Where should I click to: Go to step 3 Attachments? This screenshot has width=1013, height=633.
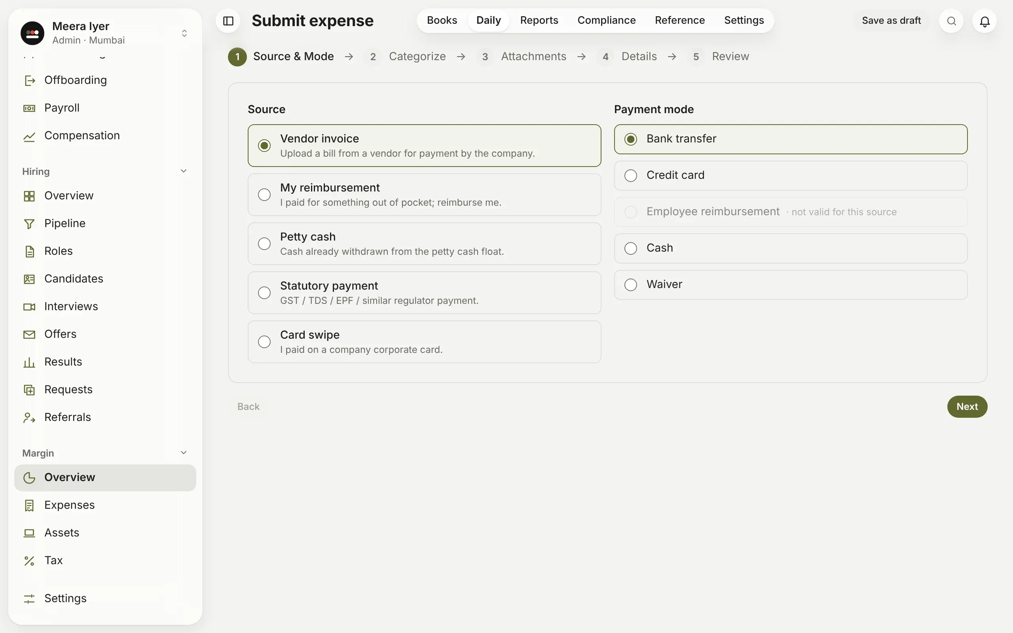522,57
